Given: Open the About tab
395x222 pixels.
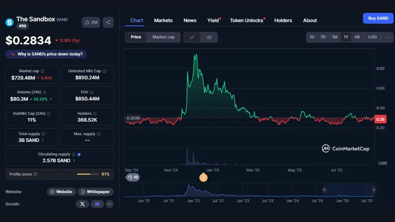Looking at the screenshot, I should click(310, 20).
